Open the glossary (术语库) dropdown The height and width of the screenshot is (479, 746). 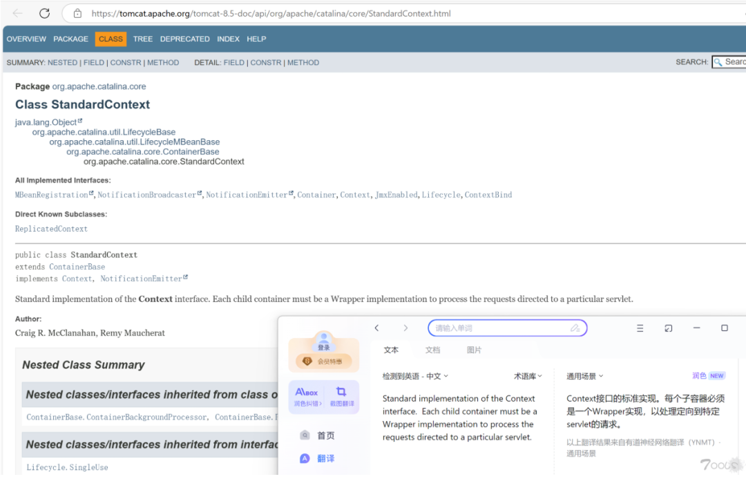[x=528, y=376]
